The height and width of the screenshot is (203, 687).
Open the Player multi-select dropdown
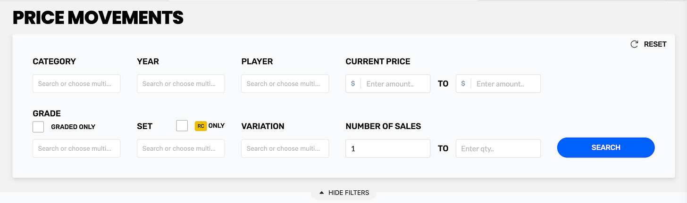point(285,84)
